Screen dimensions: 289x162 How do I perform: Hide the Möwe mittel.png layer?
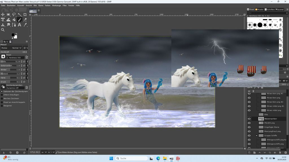click(x=249, y=110)
